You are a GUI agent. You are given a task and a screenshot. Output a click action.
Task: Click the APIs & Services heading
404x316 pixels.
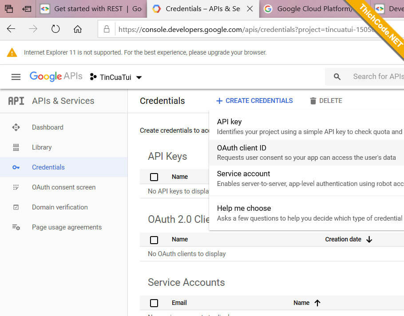pyautogui.click(x=63, y=101)
